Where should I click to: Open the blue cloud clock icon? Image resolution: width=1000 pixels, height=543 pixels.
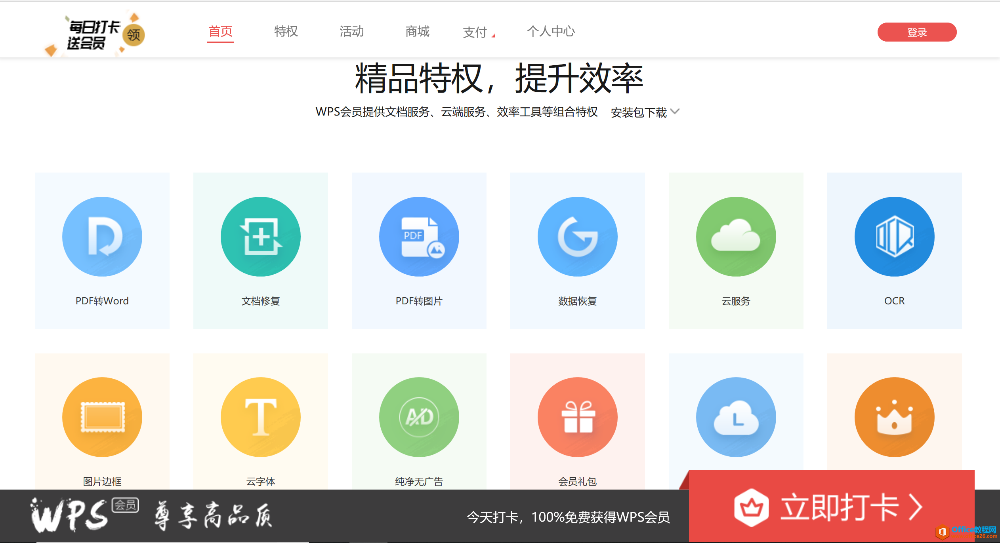(x=736, y=417)
